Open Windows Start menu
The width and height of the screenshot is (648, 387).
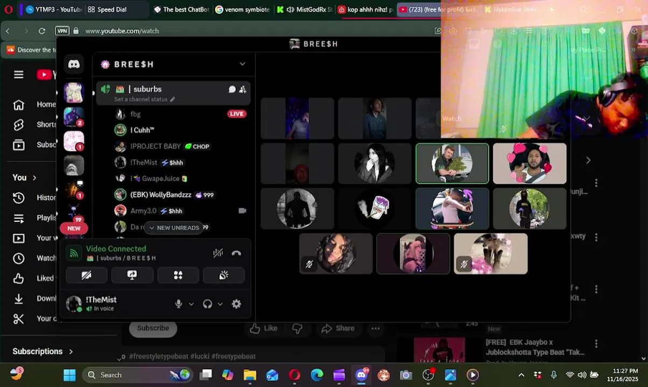tap(69, 375)
